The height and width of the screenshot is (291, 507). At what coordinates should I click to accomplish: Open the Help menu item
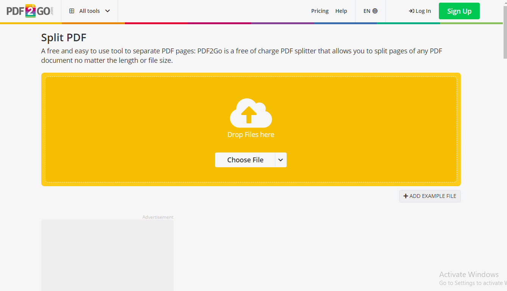point(341,11)
